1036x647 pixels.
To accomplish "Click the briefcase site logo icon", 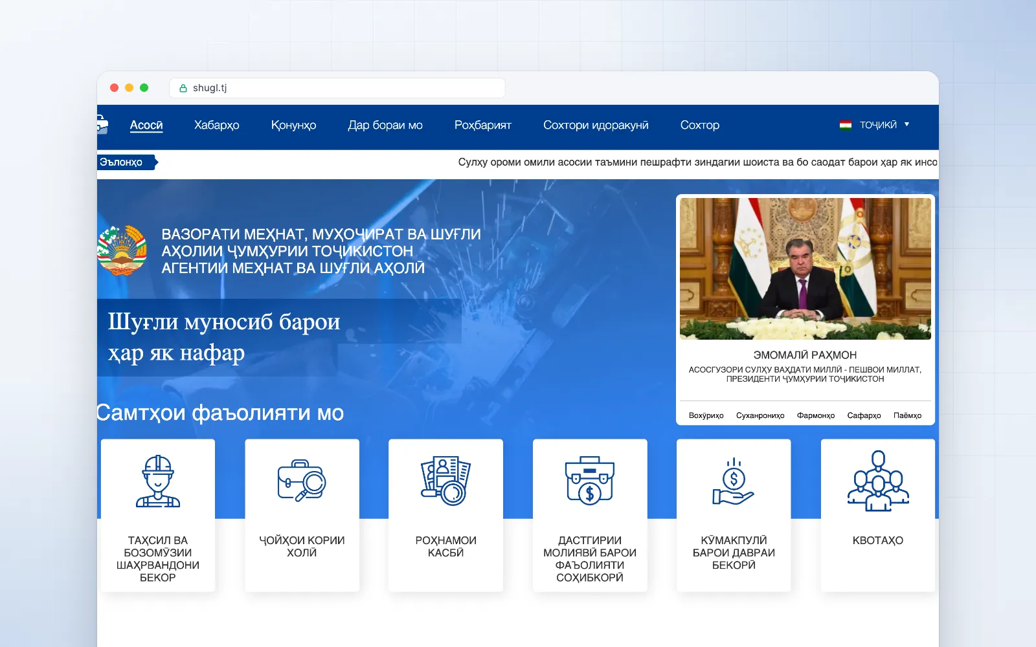I will pos(102,124).
